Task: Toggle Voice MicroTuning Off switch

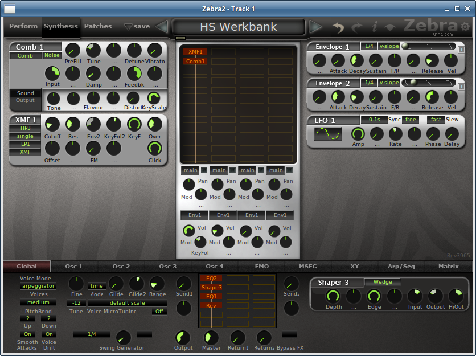Action: pos(159,312)
